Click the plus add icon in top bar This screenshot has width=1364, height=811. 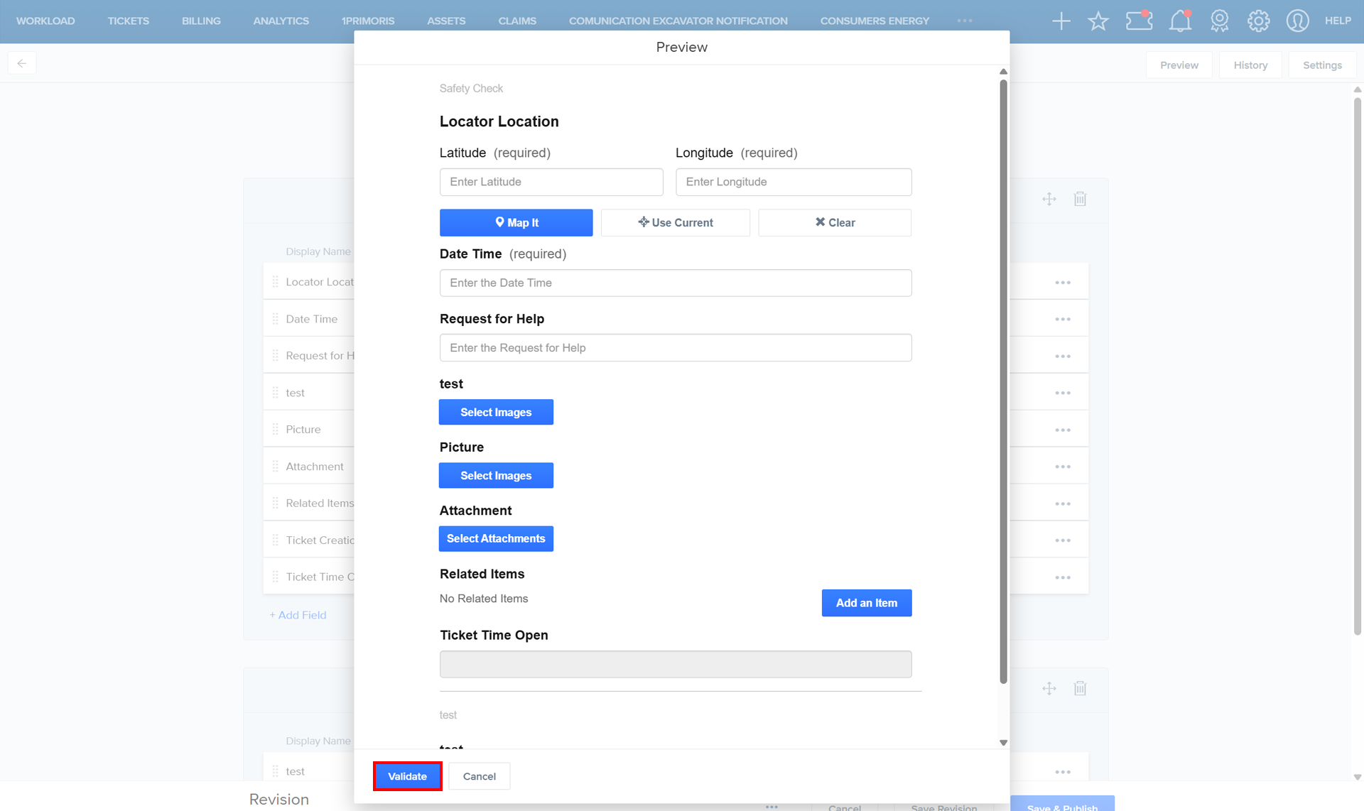pos(1061,21)
